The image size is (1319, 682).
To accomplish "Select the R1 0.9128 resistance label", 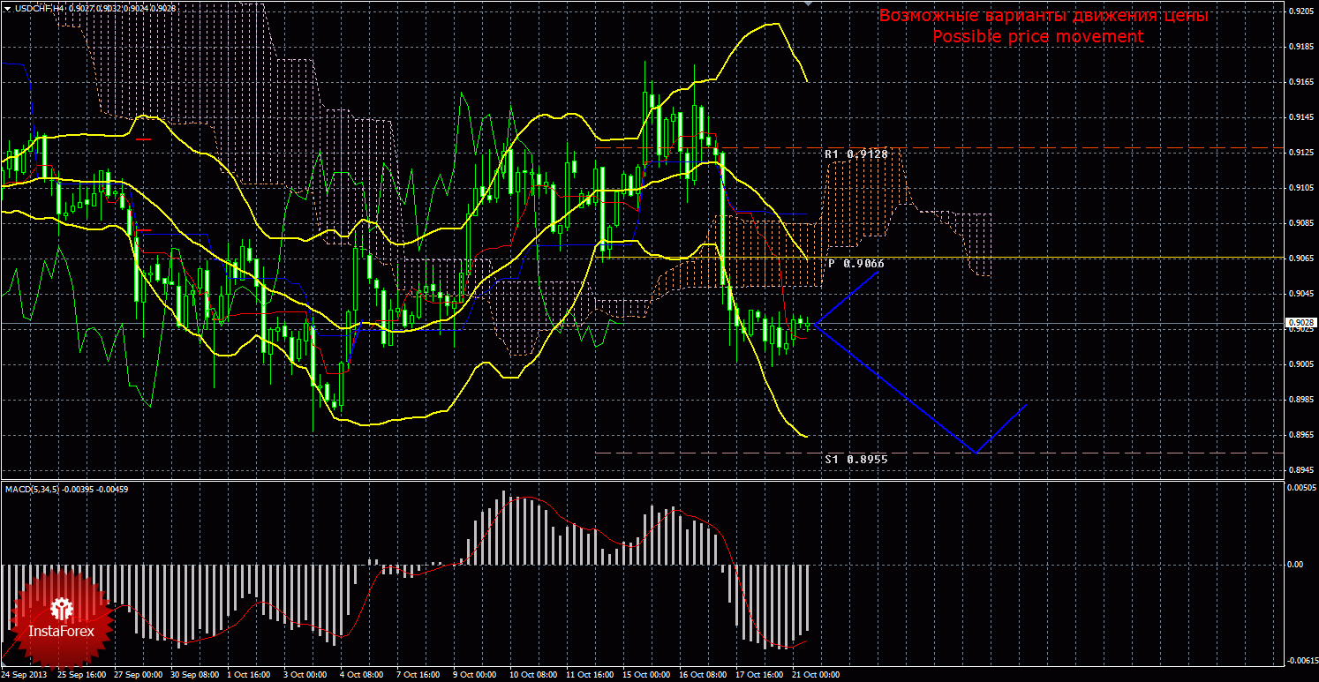I will tap(855, 154).
